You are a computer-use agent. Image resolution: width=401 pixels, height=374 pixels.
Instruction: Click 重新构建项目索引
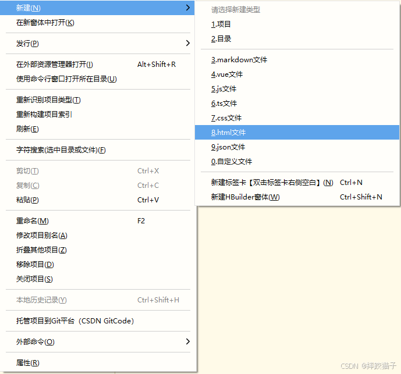click(x=98, y=114)
